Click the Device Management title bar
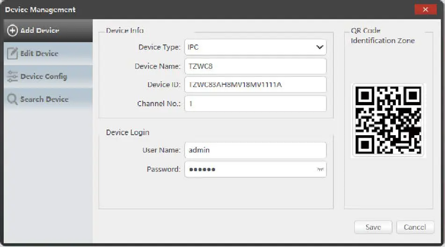This screenshot has height=247, width=445. click(x=211, y=9)
